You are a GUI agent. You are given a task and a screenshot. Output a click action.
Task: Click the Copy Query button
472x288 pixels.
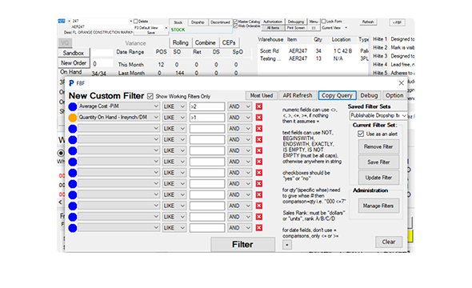click(x=337, y=95)
